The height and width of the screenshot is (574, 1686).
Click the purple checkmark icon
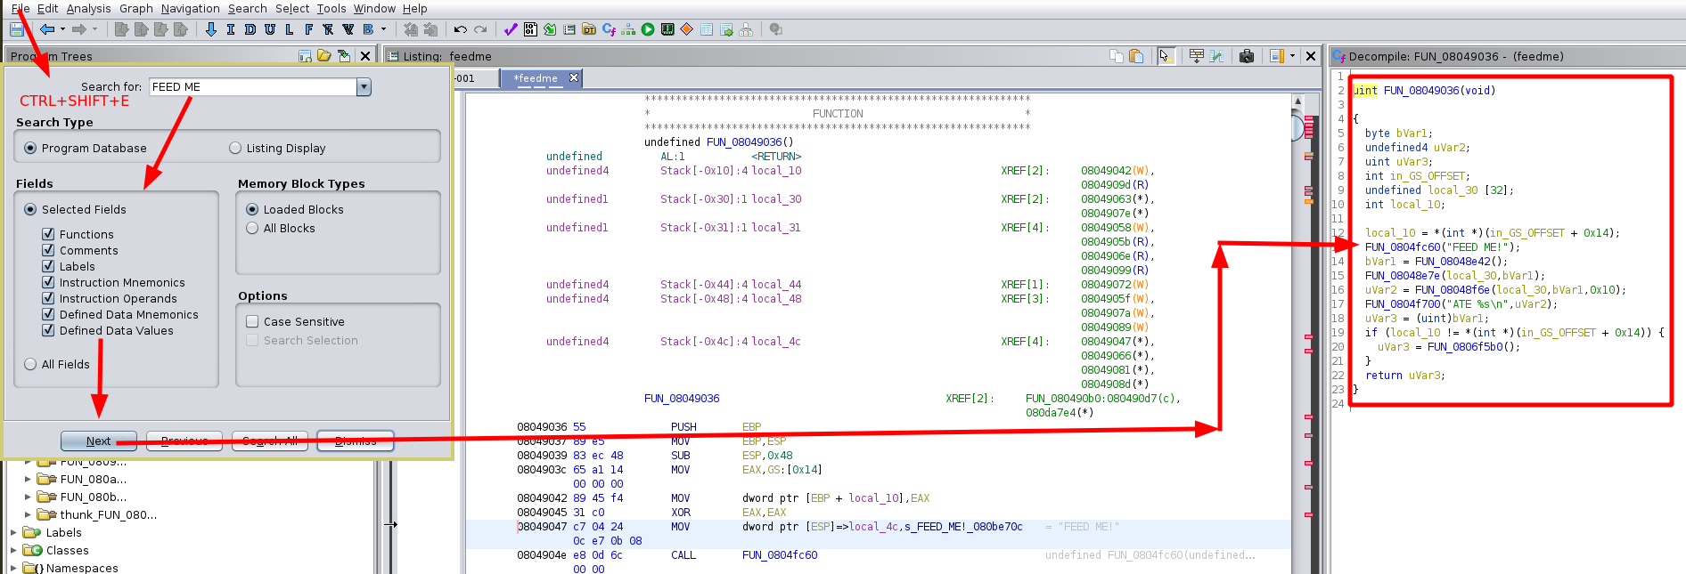511,29
